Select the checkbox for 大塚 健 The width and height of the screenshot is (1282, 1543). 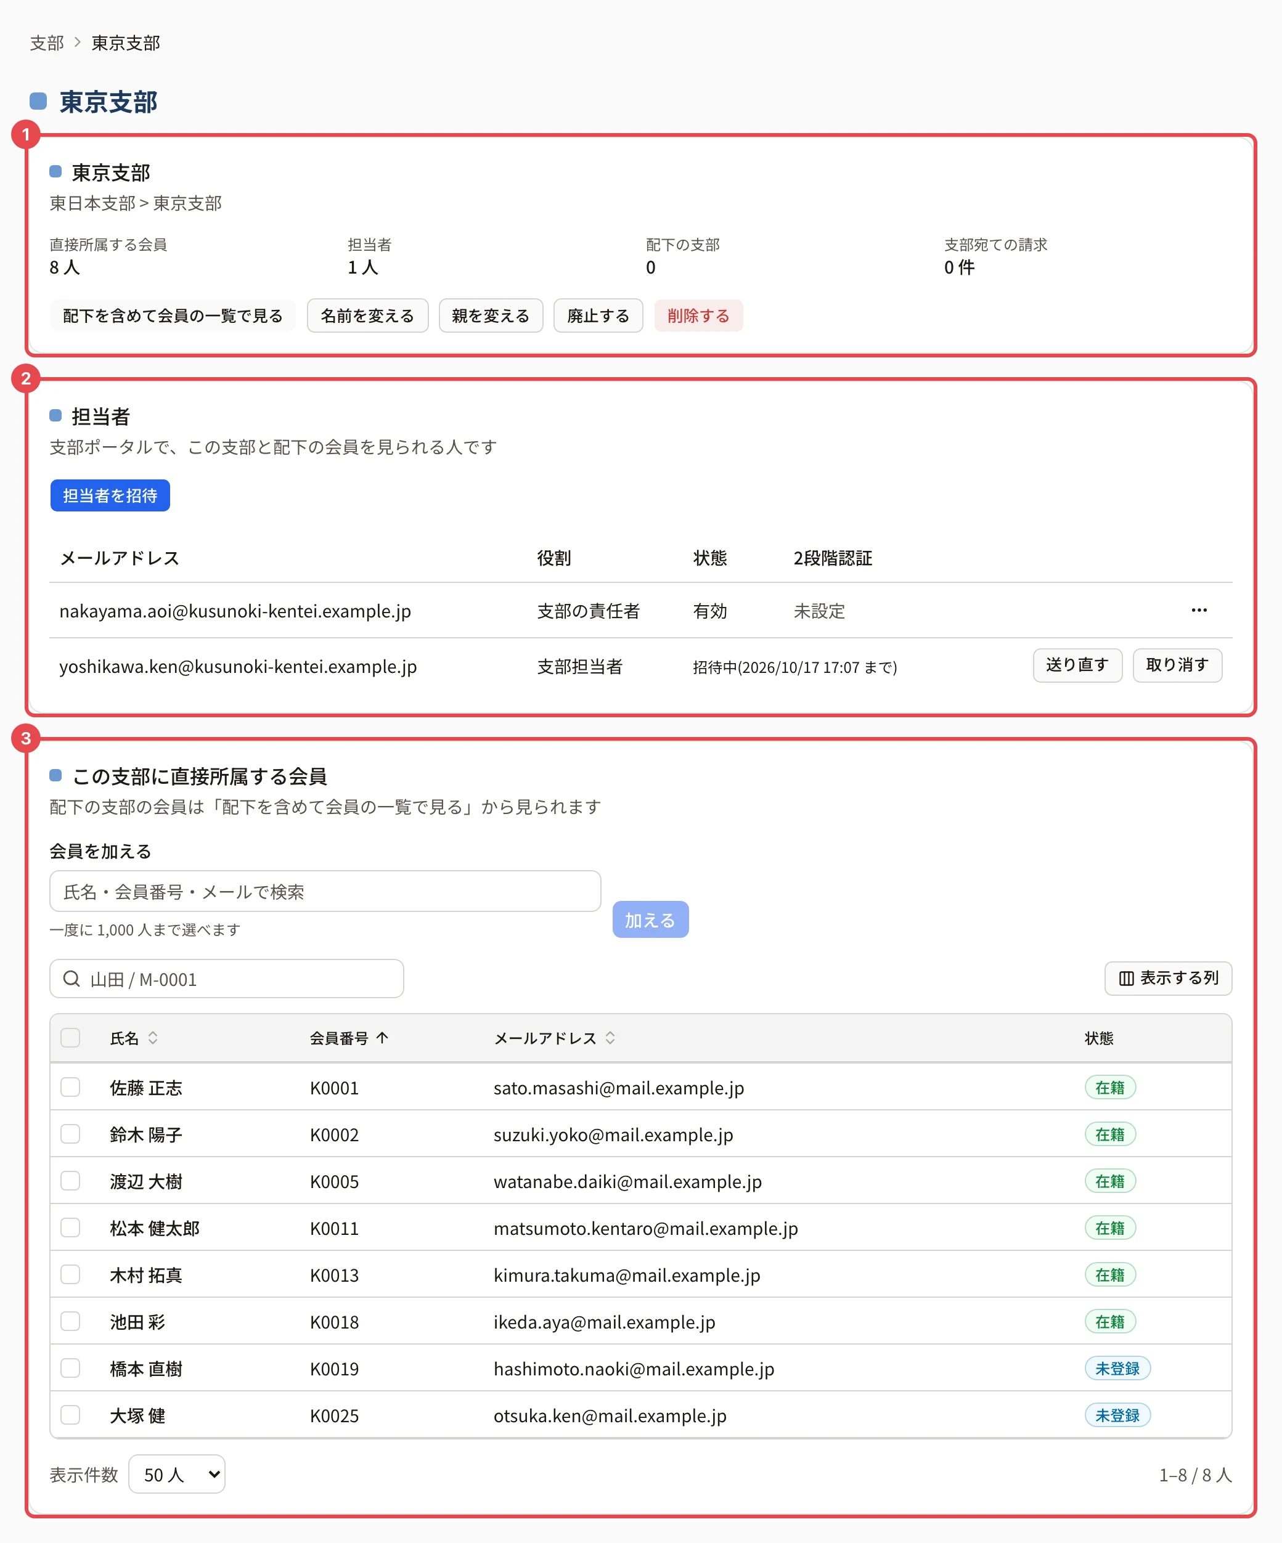pos(70,1415)
